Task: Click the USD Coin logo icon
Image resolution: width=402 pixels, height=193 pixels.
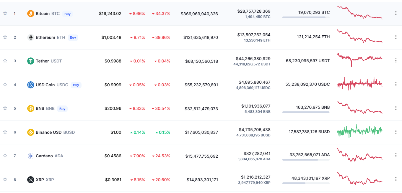Action: pyautogui.click(x=31, y=85)
